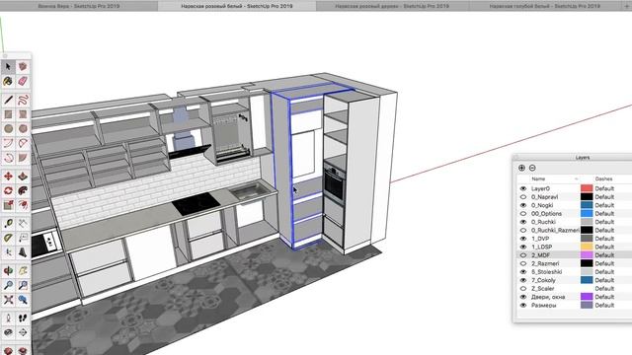
Task: Delete layer with the minus button
Action: pyautogui.click(x=532, y=168)
